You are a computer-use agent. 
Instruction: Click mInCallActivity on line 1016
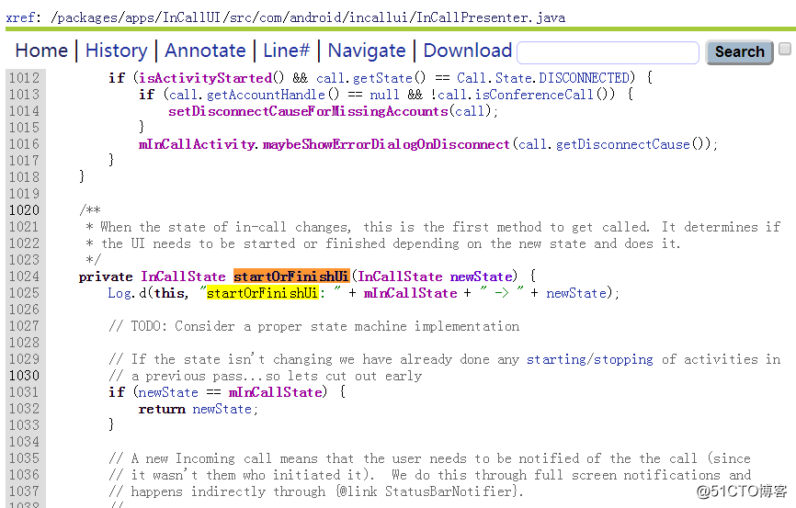click(x=197, y=144)
